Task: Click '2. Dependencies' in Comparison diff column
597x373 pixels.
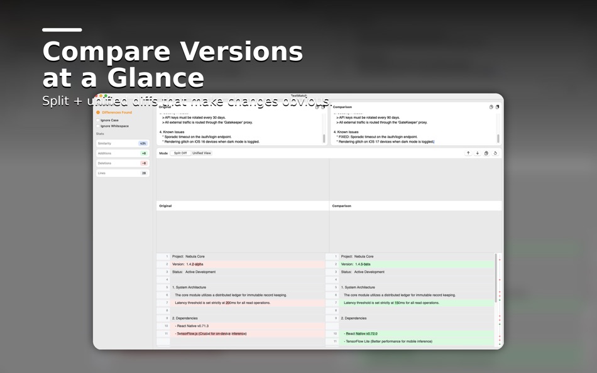Action: pyautogui.click(x=354, y=318)
